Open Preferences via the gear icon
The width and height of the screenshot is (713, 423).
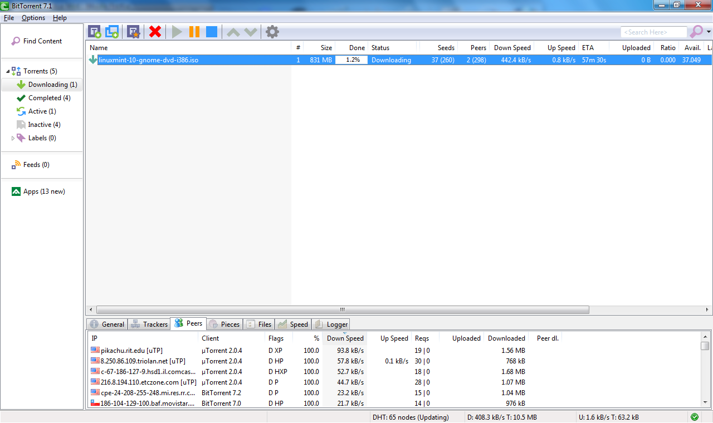(x=272, y=32)
